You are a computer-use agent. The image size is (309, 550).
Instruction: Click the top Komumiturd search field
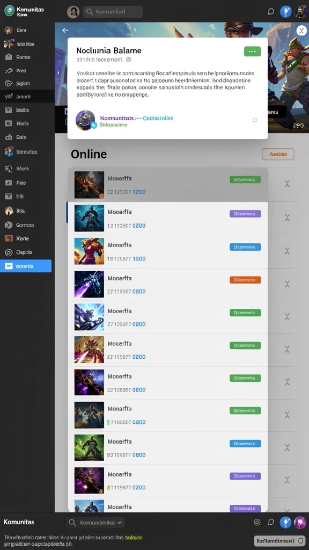click(x=113, y=12)
